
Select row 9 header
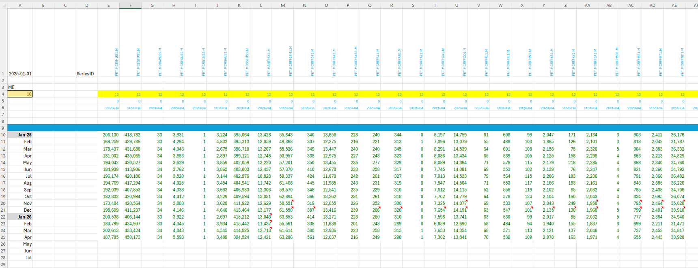pos(4,128)
